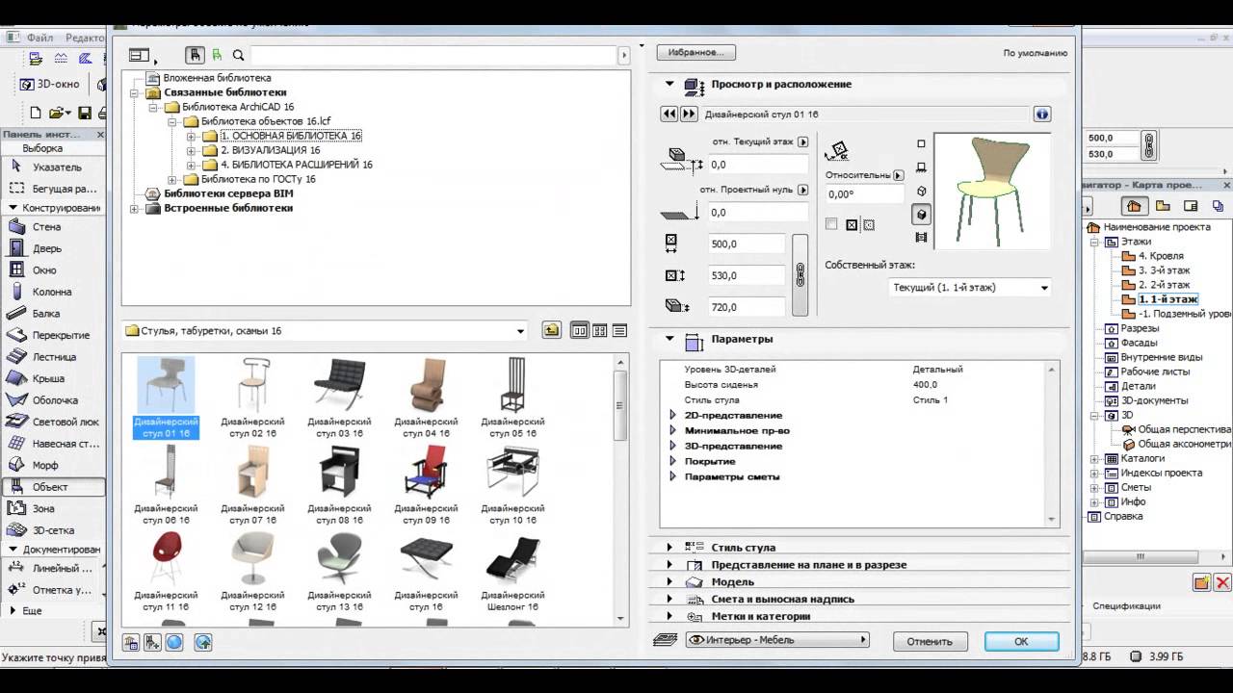Open the Собственный этаж dropdown
Screen dimensions: 1233x693
point(969,287)
